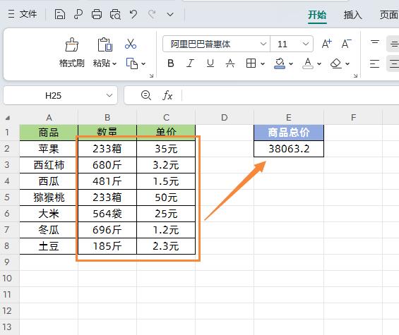Screen dimensions: 399x335
Task: Toggle Italic formatting
Action: 191,63
